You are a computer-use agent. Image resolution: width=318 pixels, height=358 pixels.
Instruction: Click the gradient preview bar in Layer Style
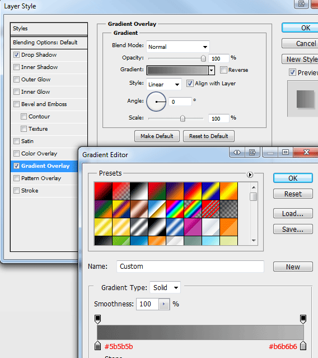[177, 70]
